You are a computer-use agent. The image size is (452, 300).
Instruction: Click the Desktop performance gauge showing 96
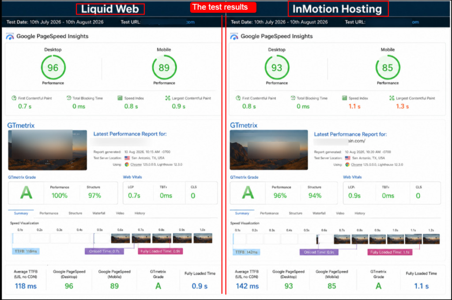point(53,67)
